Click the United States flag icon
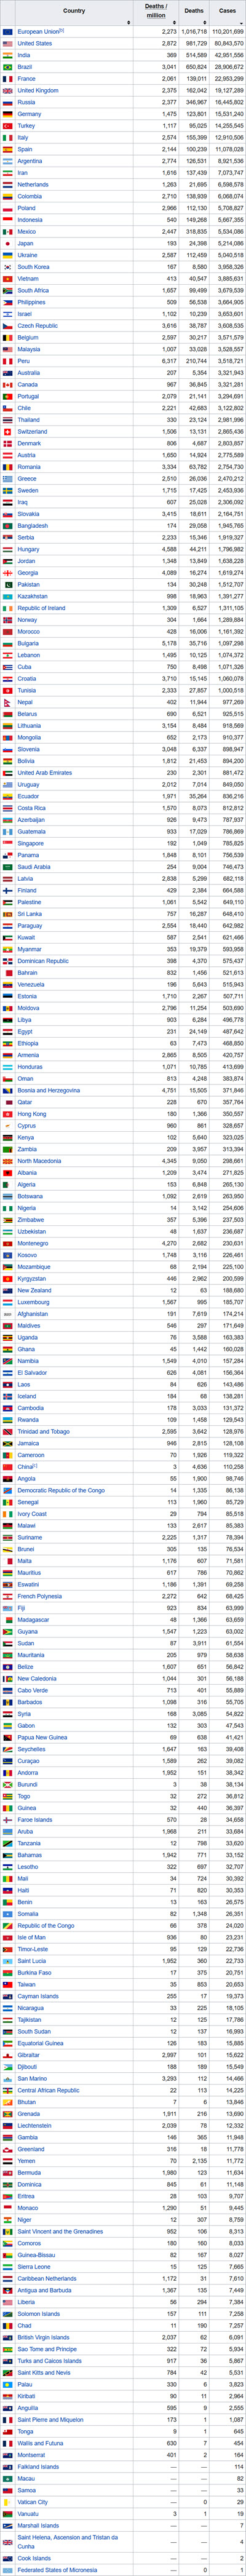This screenshot has height=2576, width=246. click(x=7, y=44)
